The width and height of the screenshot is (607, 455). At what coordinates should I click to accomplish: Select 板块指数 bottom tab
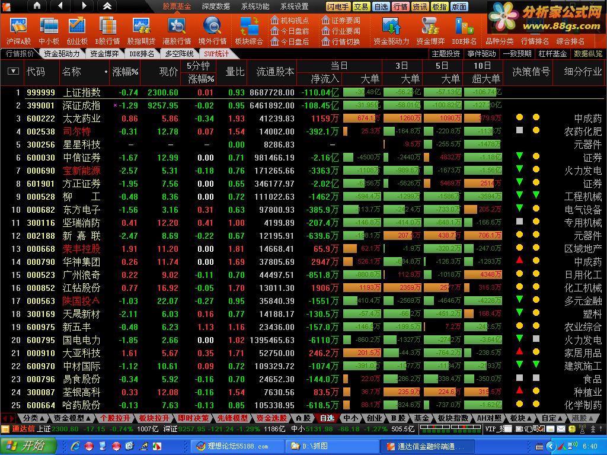pyautogui.click(x=453, y=418)
